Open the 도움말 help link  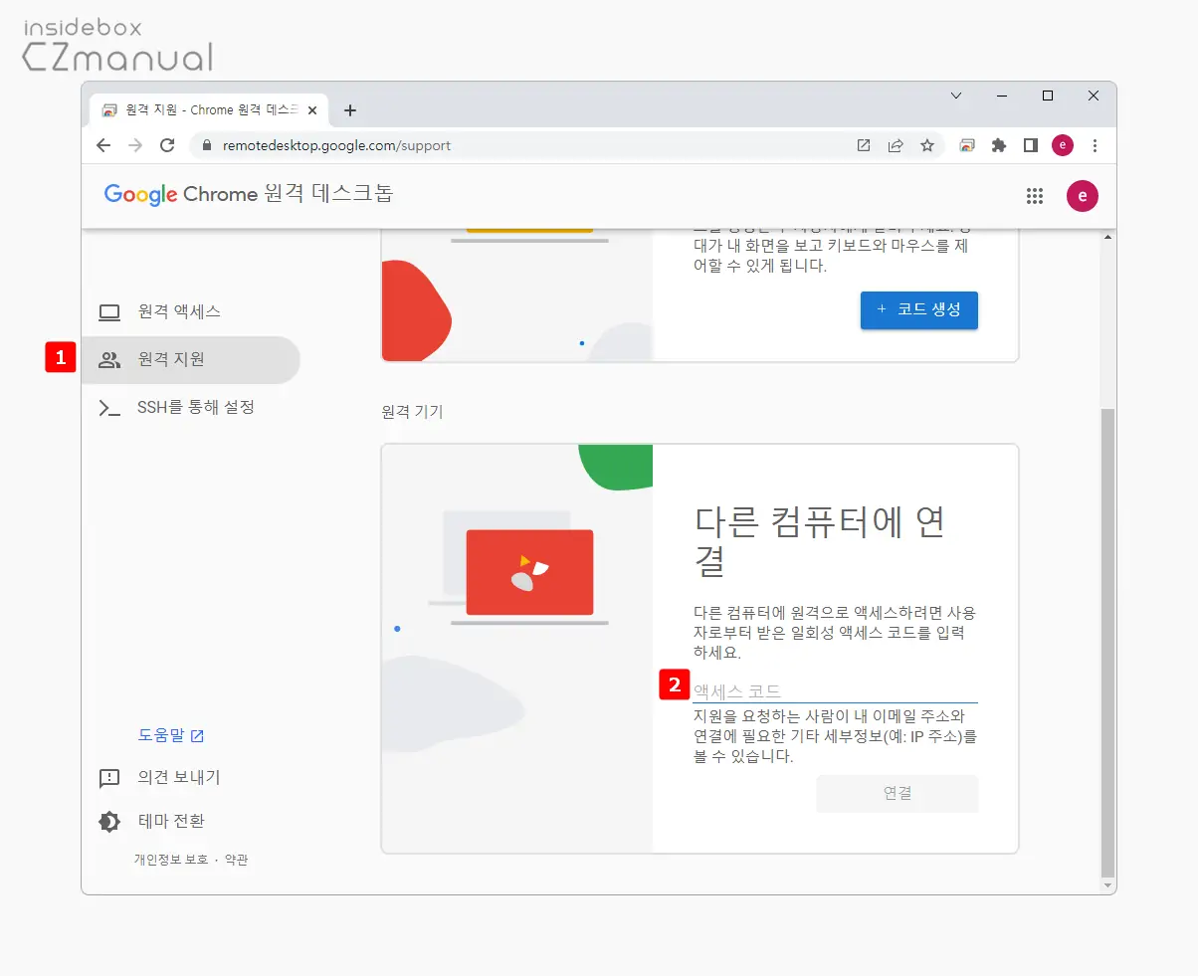click(x=171, y=736)
